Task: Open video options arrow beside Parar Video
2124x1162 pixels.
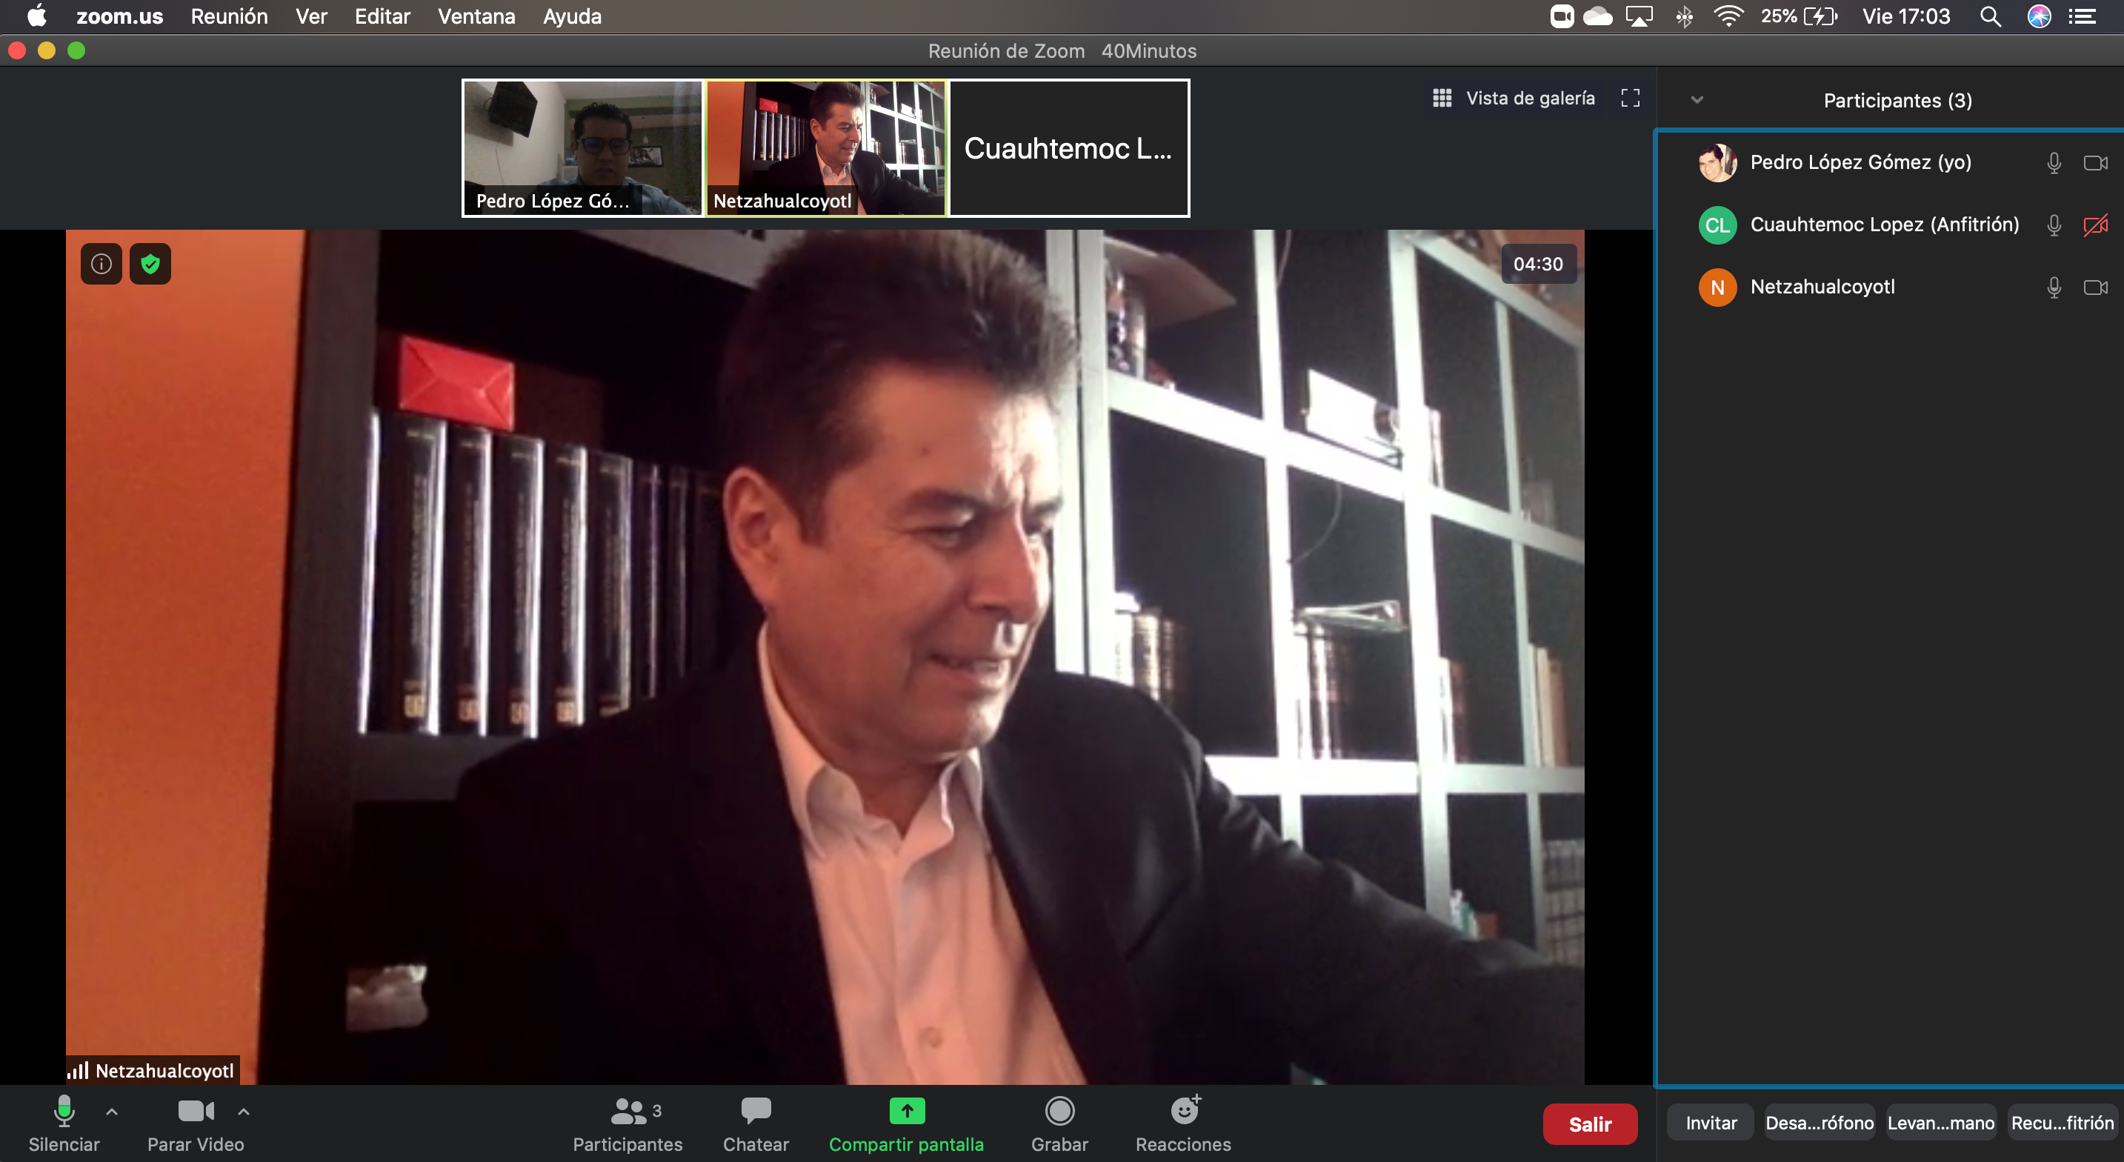Action: pyautogui.click(x=244, y=1112)
